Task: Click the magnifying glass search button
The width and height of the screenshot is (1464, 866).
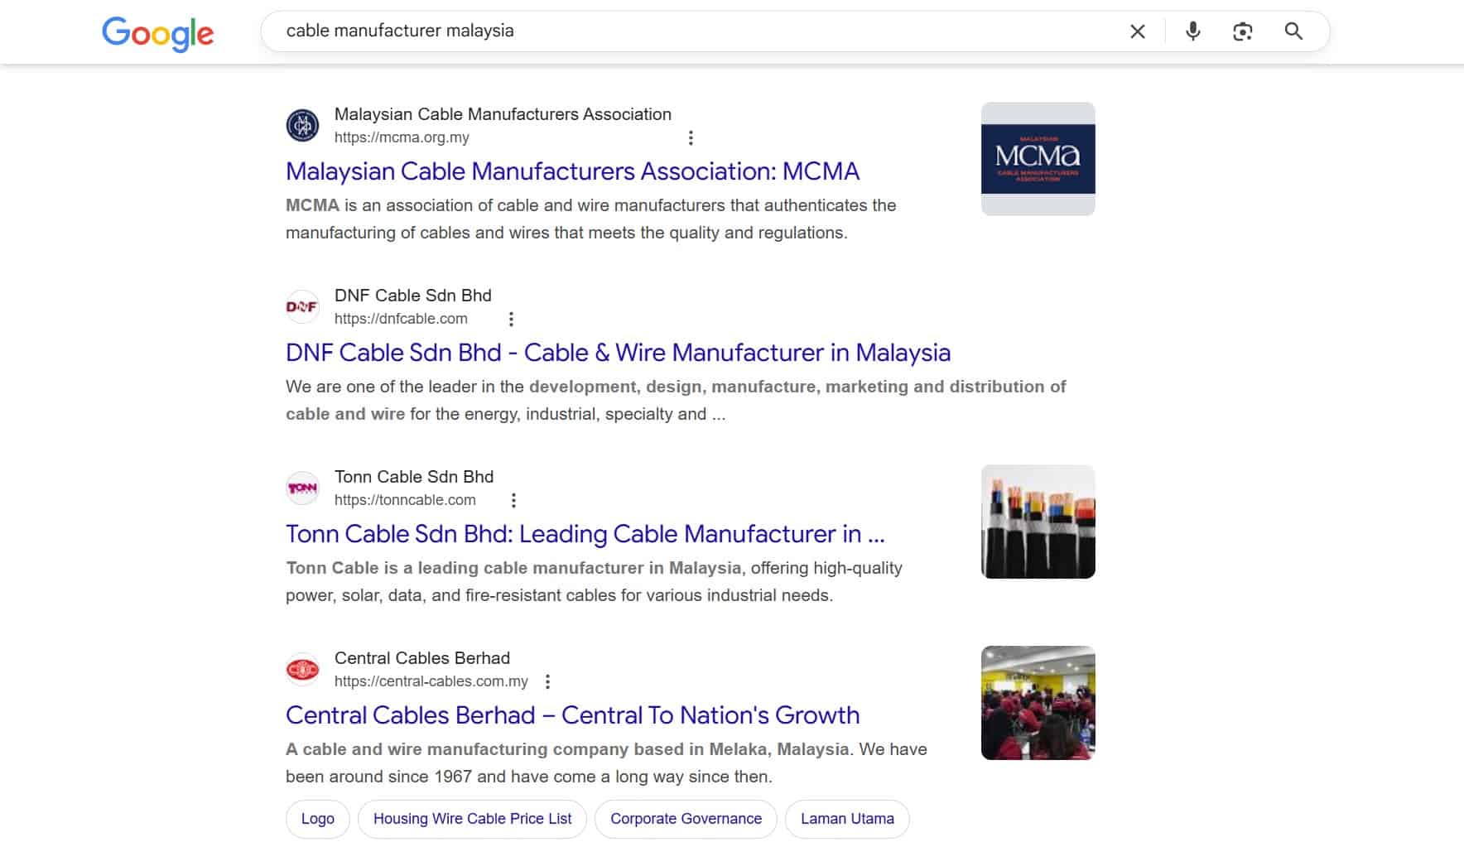Action: [1293, 31]
